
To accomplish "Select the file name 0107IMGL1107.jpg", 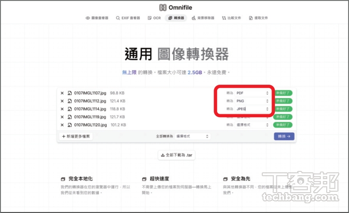I will click(x=90, y=93).
